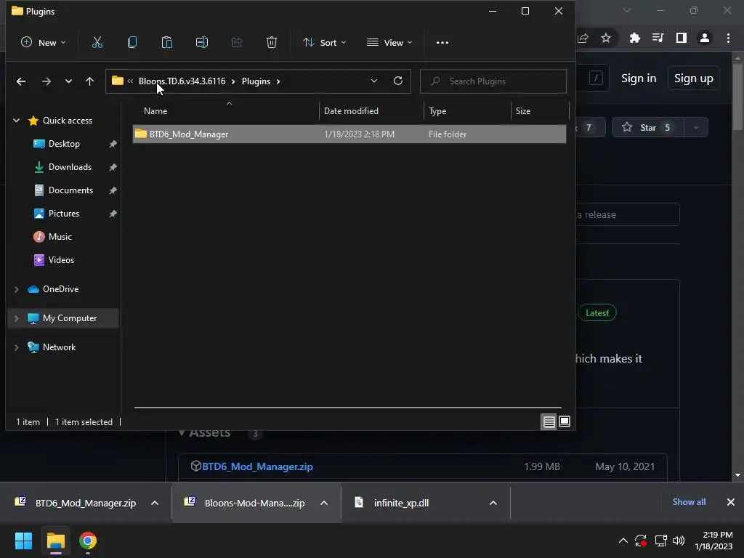Collapse the Quick access tree
This screenshot has width=744, height=558.
click(17, 121)
